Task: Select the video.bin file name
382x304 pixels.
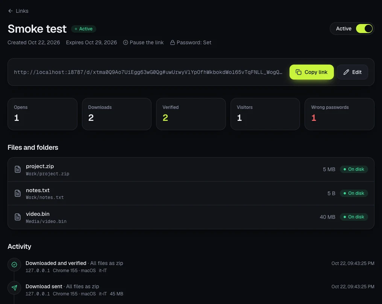Action: coord(38,214)
